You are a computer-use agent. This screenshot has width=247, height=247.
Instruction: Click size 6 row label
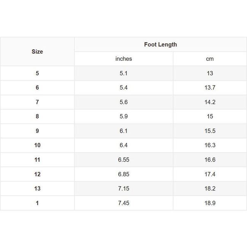(37, 88)
